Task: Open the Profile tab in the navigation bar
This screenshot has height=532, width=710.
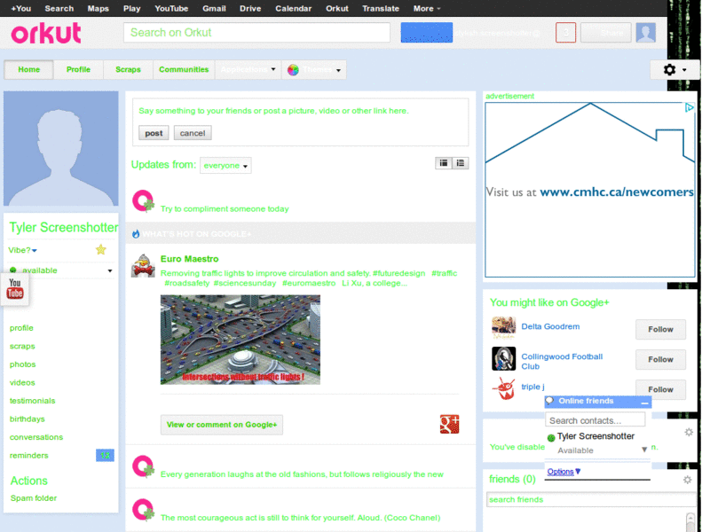Action: coord(78,70)
